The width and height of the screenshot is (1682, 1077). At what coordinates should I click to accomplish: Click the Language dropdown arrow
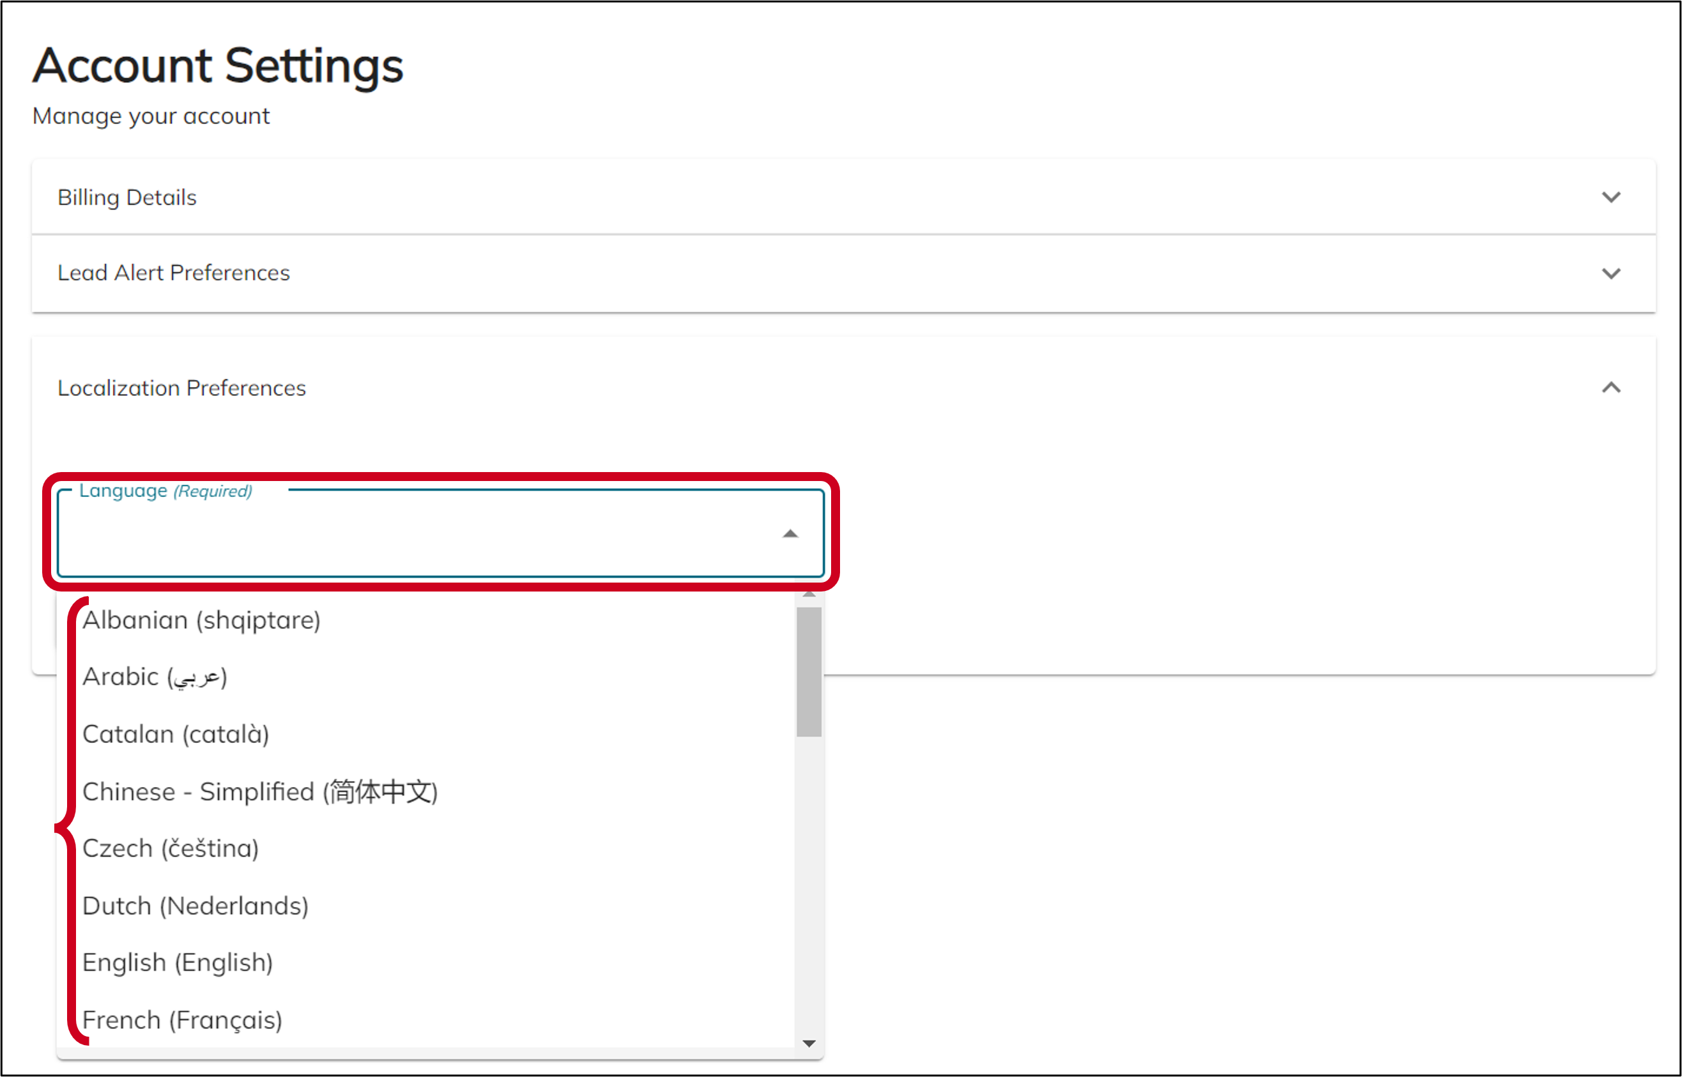click(x=790, y=534)
